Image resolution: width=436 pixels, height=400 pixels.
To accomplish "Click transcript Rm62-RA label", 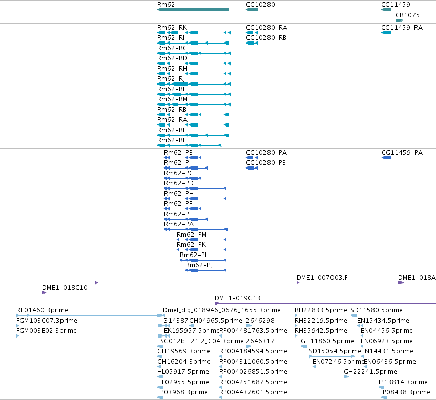I will pyautogui.click(x=172, y=120).
